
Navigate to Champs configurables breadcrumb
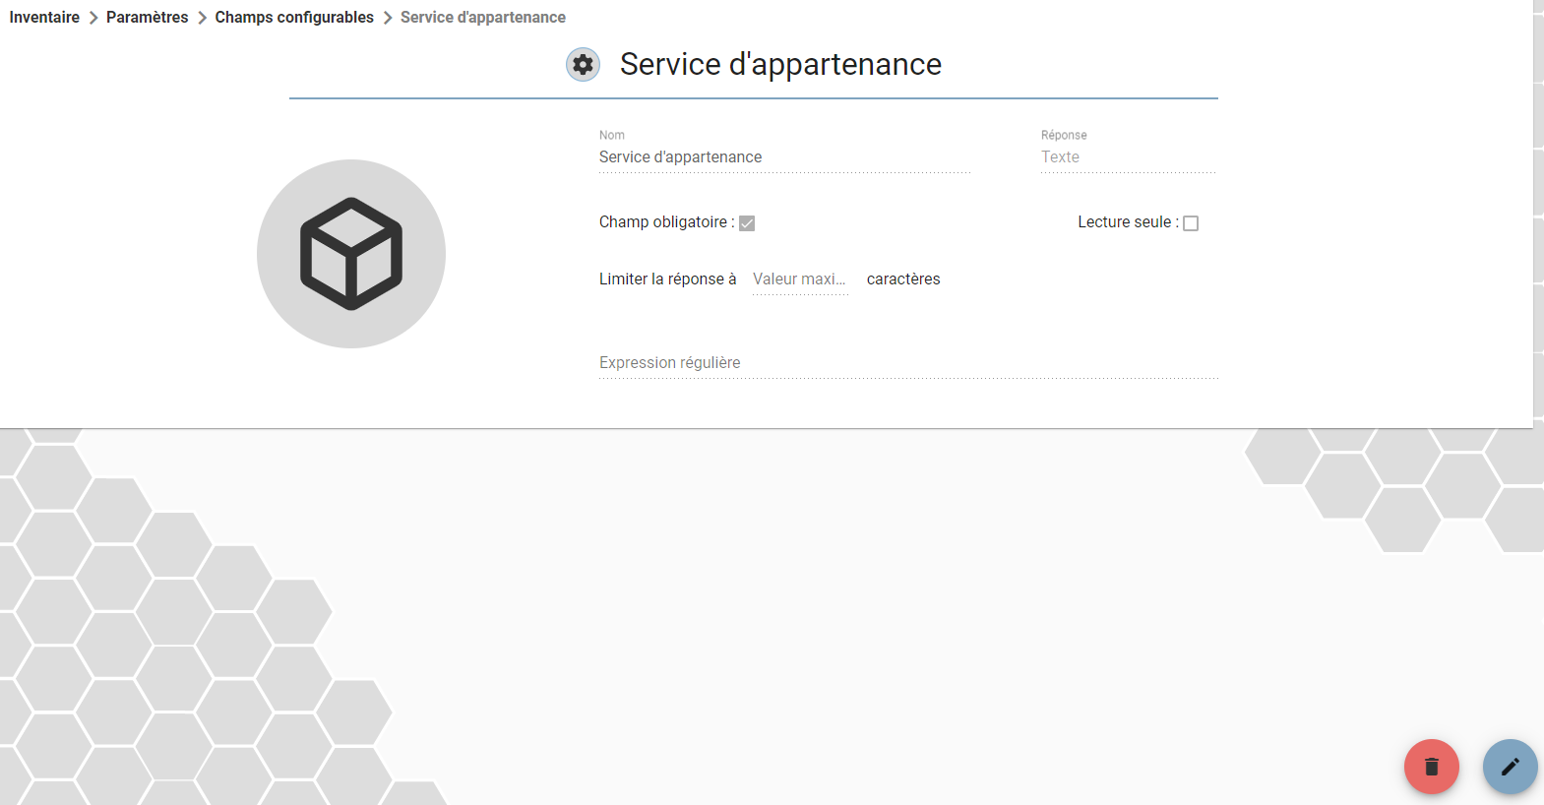(294, 18)
